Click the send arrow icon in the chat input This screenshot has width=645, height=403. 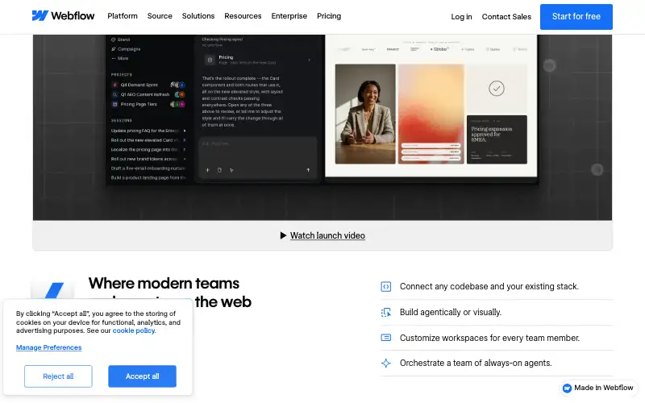pyautogui.click(x=308, y=170)
